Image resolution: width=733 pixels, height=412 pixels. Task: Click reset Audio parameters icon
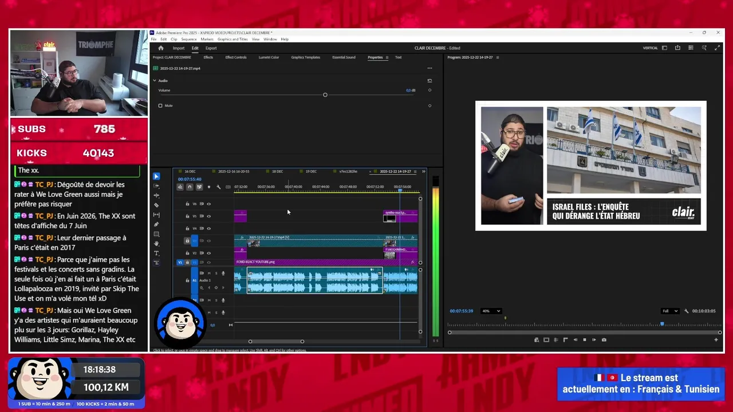point(429,81)
